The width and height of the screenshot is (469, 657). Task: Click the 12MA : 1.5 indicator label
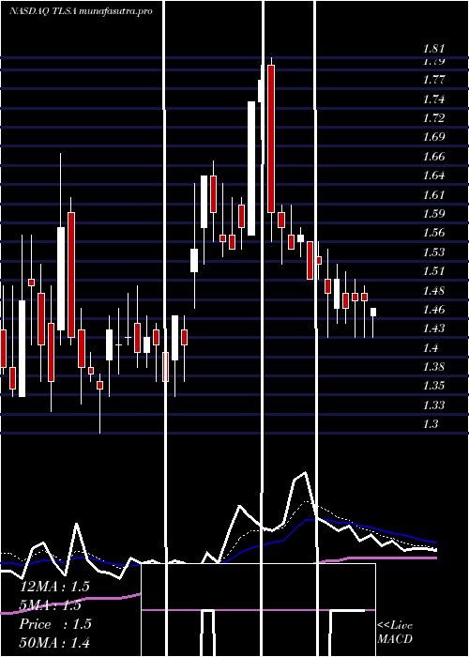tap(54, 587)
